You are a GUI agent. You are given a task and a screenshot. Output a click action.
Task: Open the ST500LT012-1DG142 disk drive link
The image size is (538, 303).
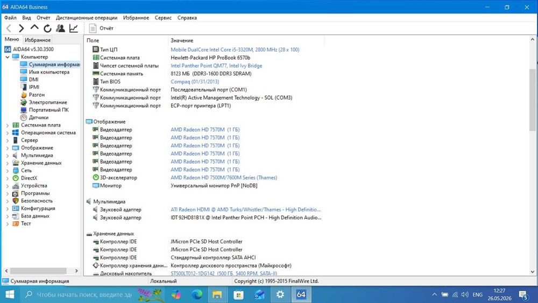click(x=224, y=273)
